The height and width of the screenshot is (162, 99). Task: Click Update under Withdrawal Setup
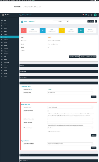pos(93,135)
